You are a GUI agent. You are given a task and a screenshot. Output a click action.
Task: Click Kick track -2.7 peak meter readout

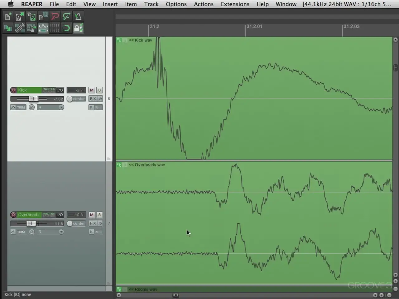76,90
